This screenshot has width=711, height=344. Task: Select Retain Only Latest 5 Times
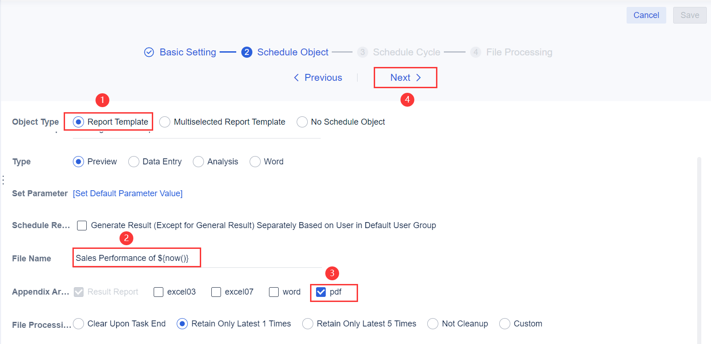308,324
